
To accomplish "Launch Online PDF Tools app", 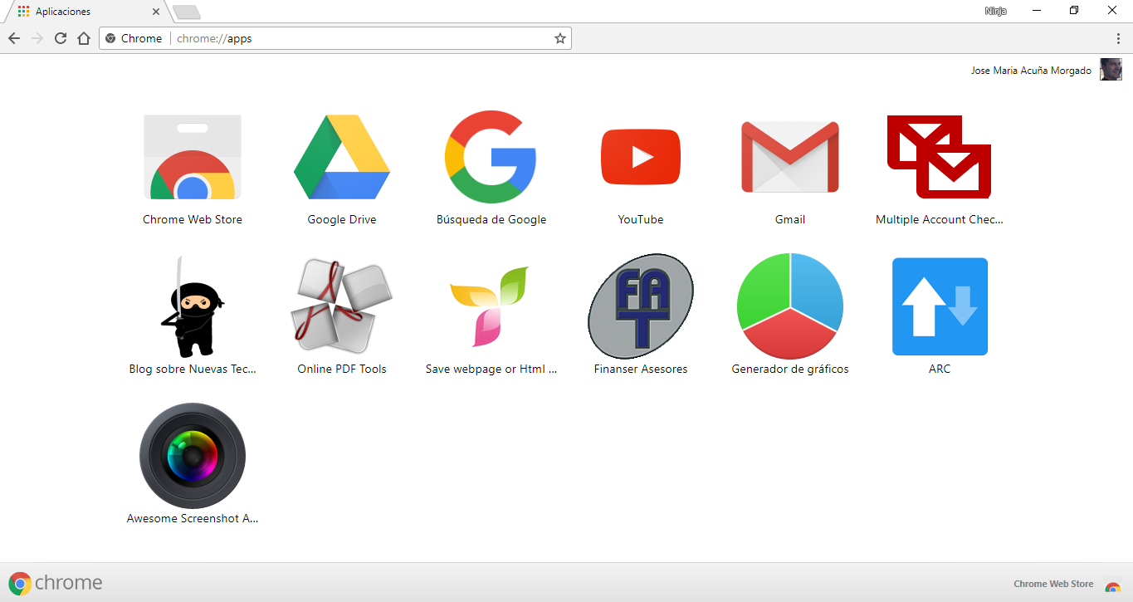I will pos(342,306).
